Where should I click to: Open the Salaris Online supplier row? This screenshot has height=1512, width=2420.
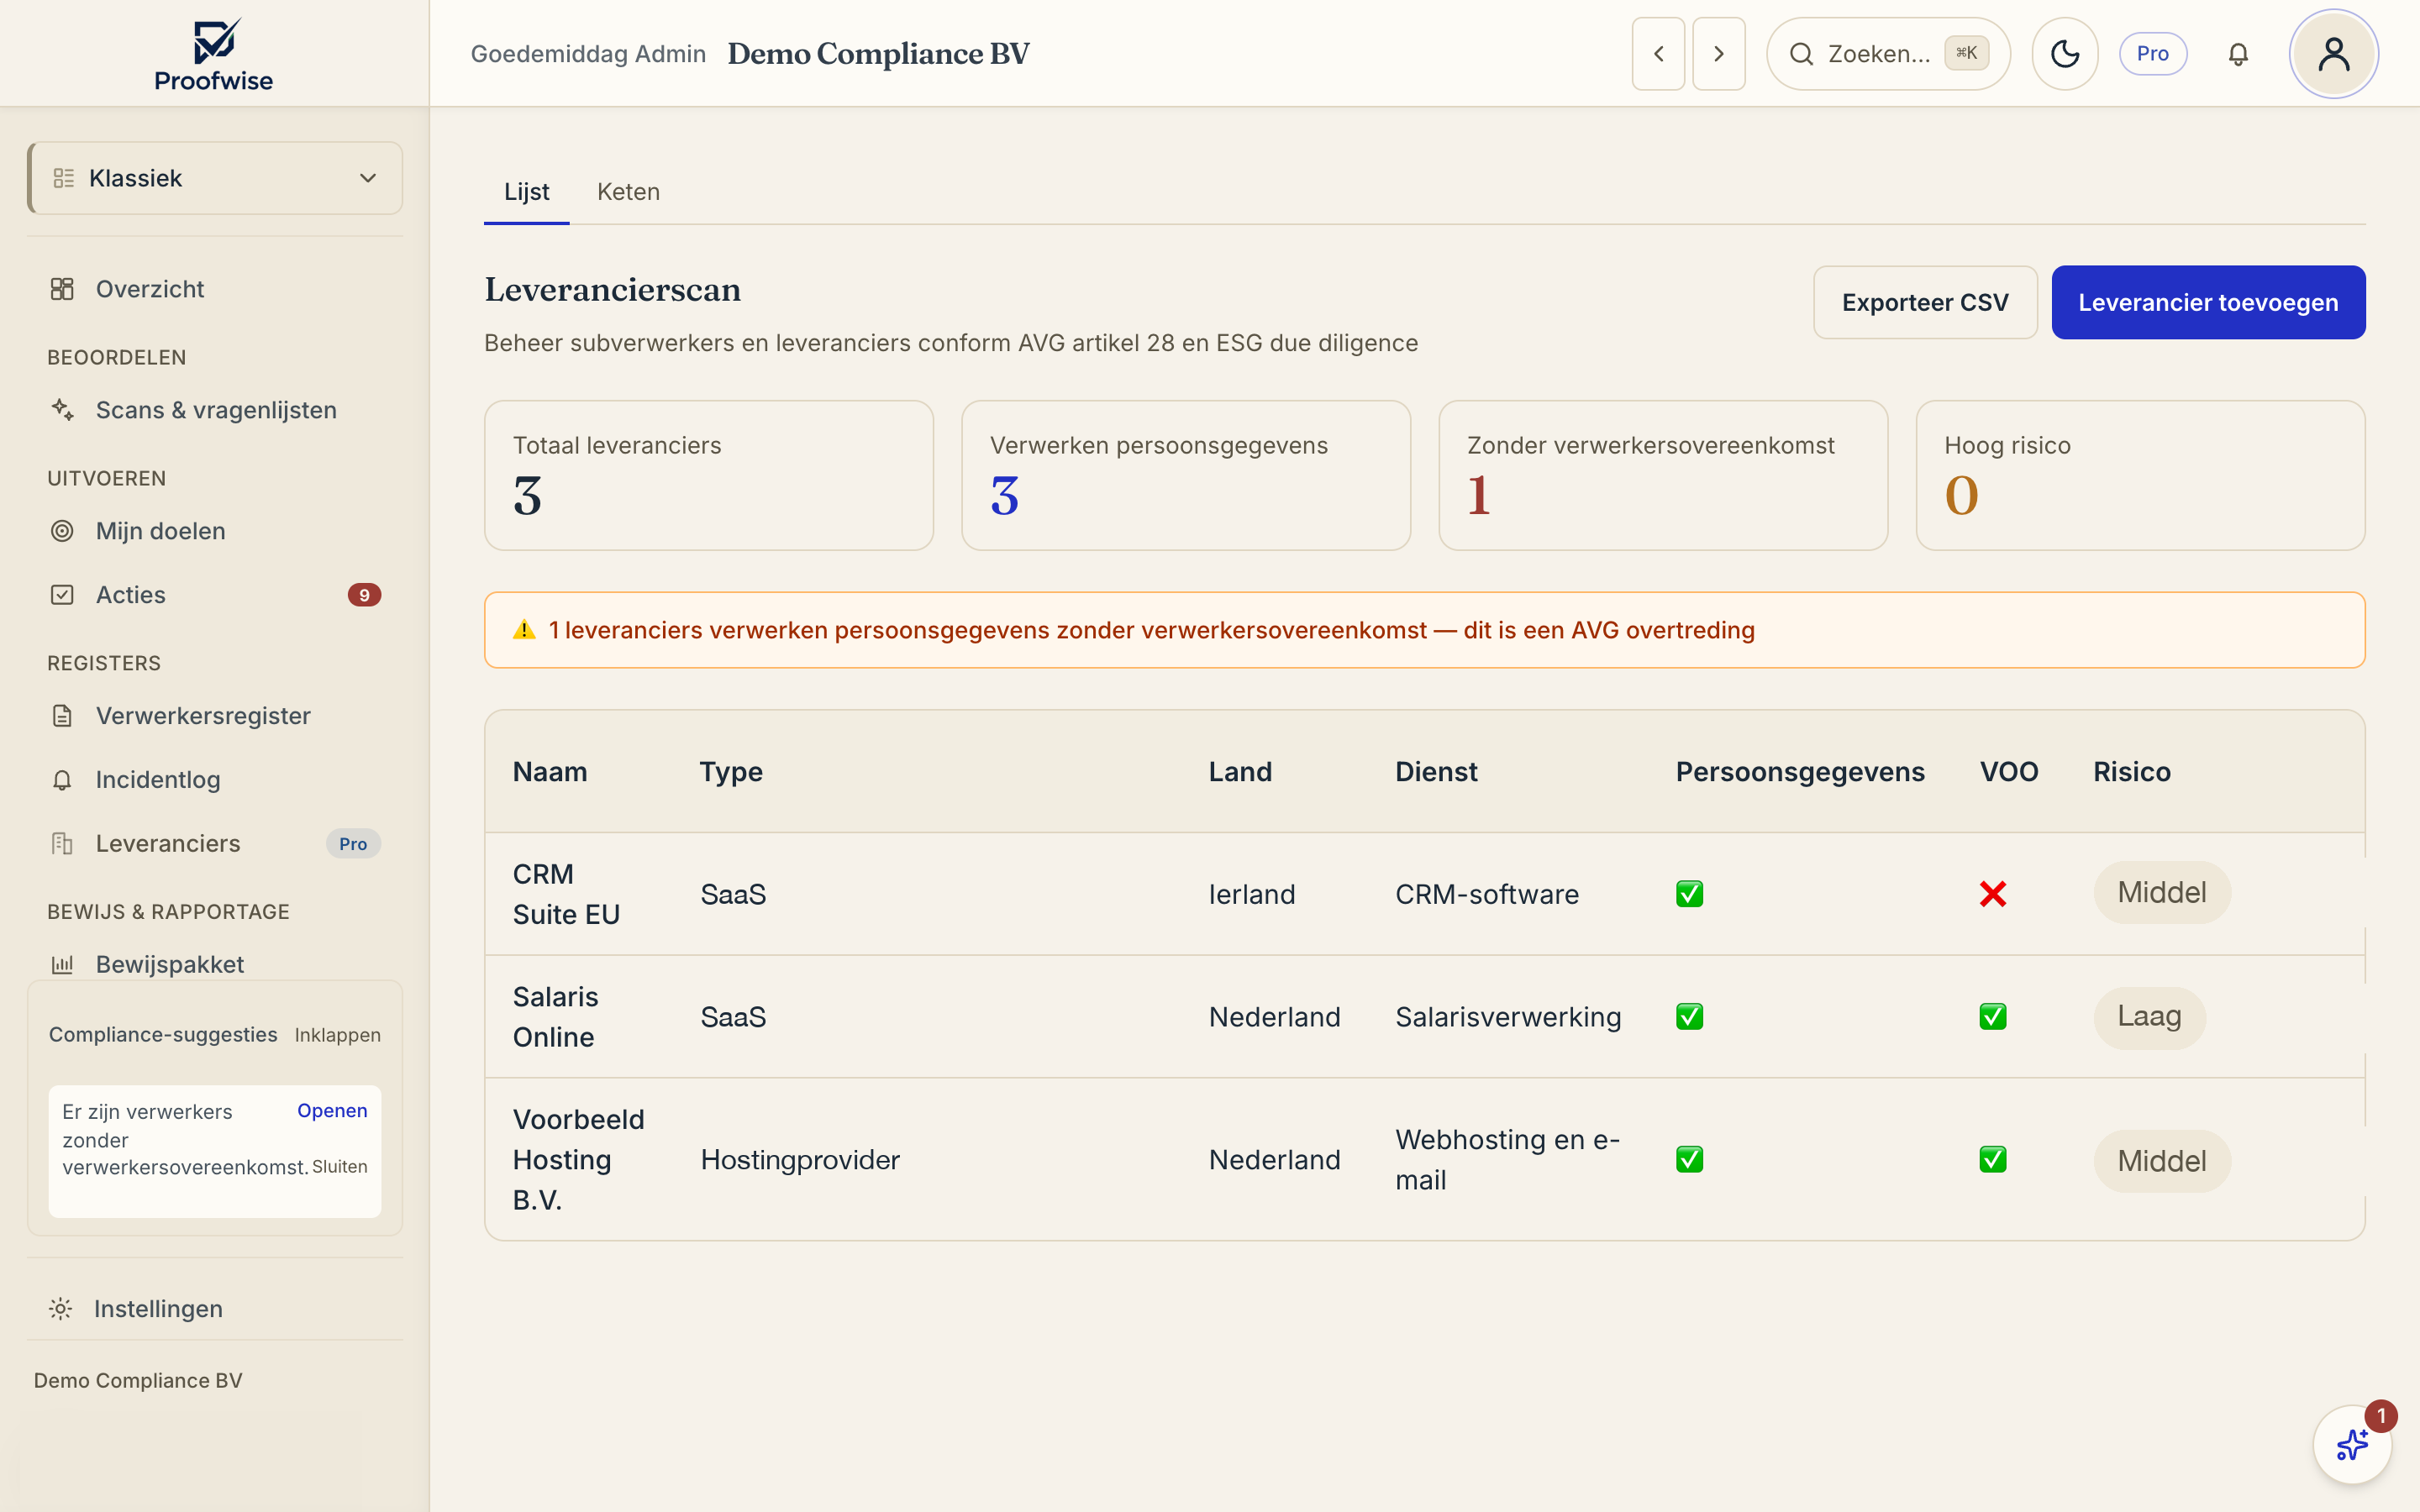click(1425, 1017)
